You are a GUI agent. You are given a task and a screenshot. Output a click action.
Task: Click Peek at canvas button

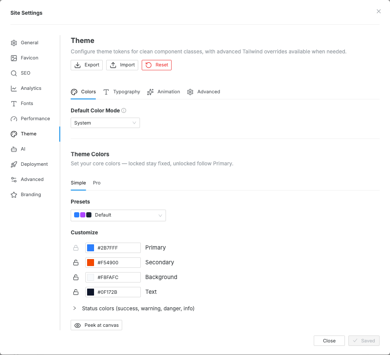click(96, 325)
